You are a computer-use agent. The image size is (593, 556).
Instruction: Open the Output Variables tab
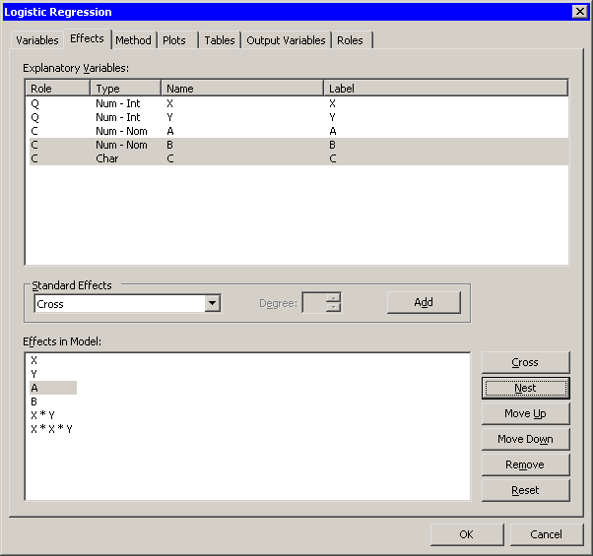[x=286, y=40]
